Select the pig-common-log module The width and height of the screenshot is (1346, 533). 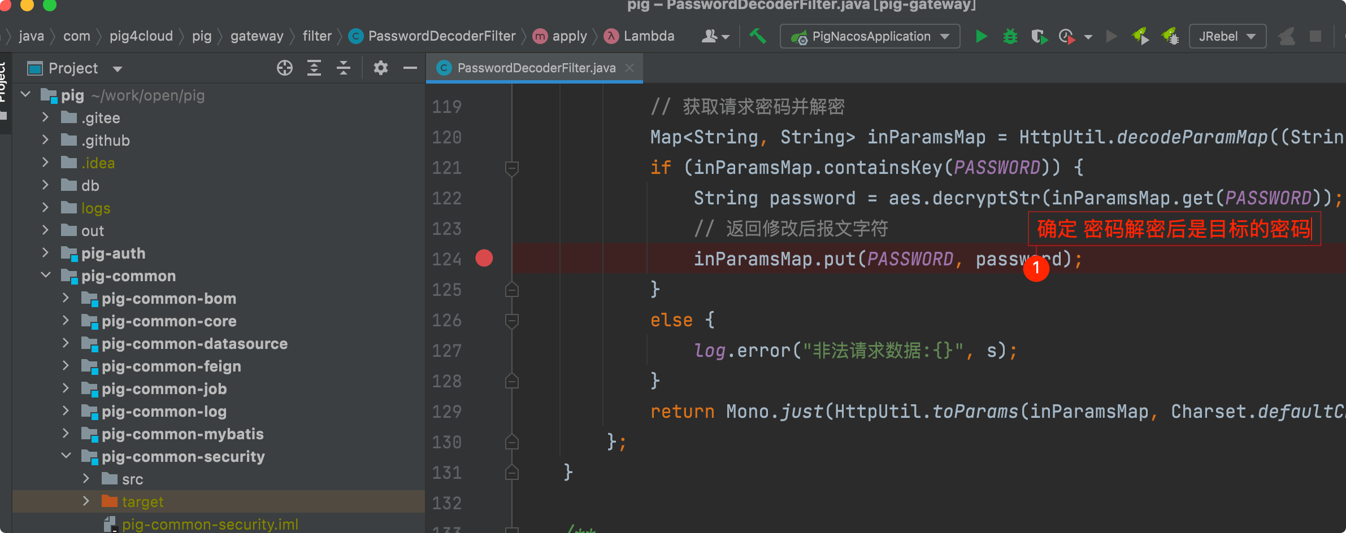point(164,412)
